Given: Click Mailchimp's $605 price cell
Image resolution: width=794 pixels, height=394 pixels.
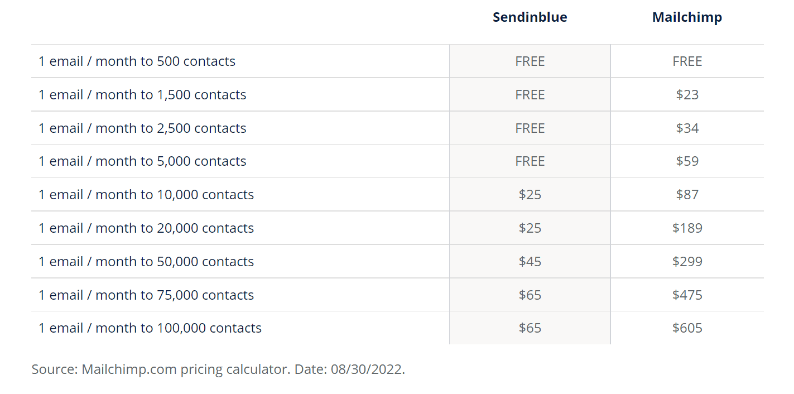Looking at the screenshot, I should click(x=687, y=328).
